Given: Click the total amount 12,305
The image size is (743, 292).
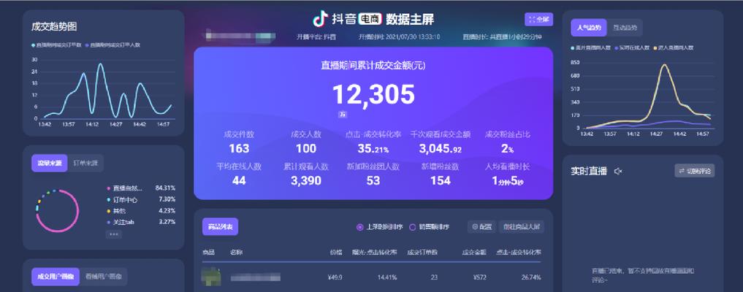Looking at the screenshot, I should click(x=373, y=94).
